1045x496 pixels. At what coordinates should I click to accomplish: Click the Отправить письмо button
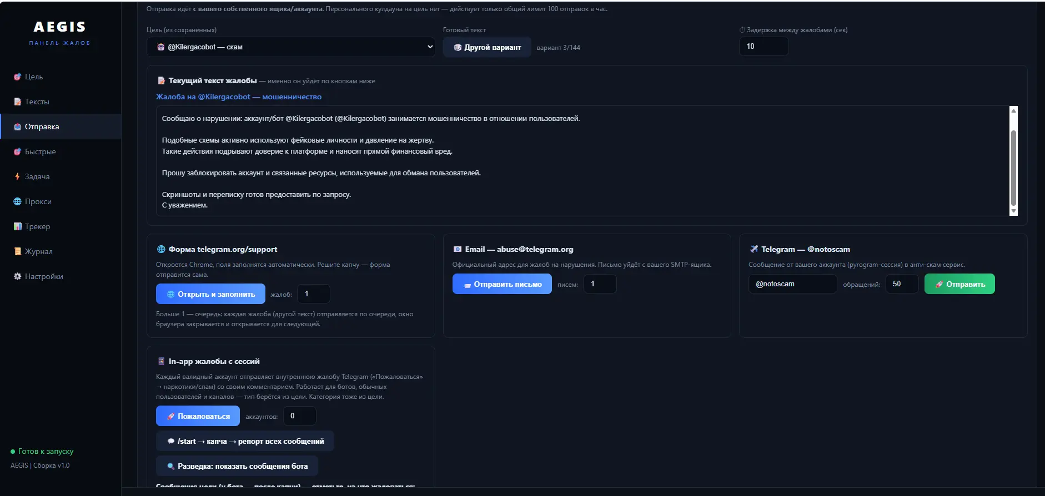pyautogui.click(x=502, y=284)
